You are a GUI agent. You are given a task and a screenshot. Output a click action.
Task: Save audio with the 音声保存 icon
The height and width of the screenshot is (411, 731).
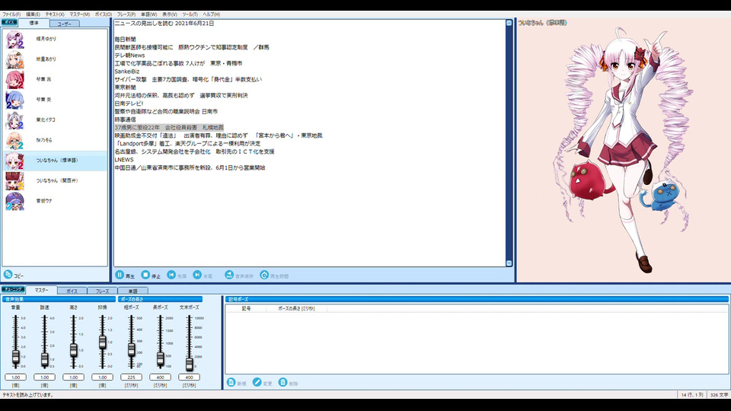[229, 275]
